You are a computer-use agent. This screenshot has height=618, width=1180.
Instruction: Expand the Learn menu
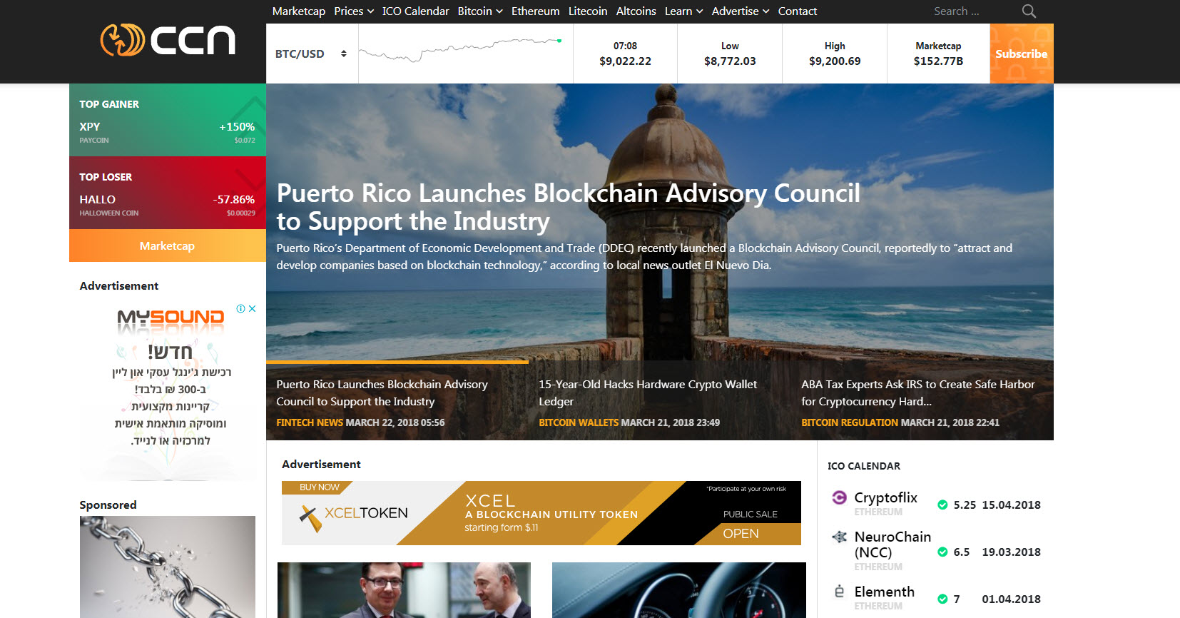click(x=683, y=11)
